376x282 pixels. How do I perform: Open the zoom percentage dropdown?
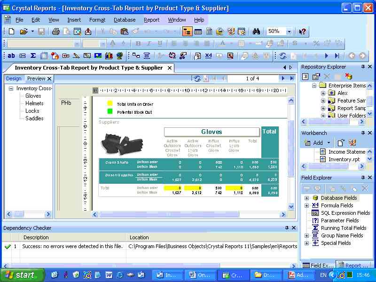pyautogui.click(x=289, y=31)
